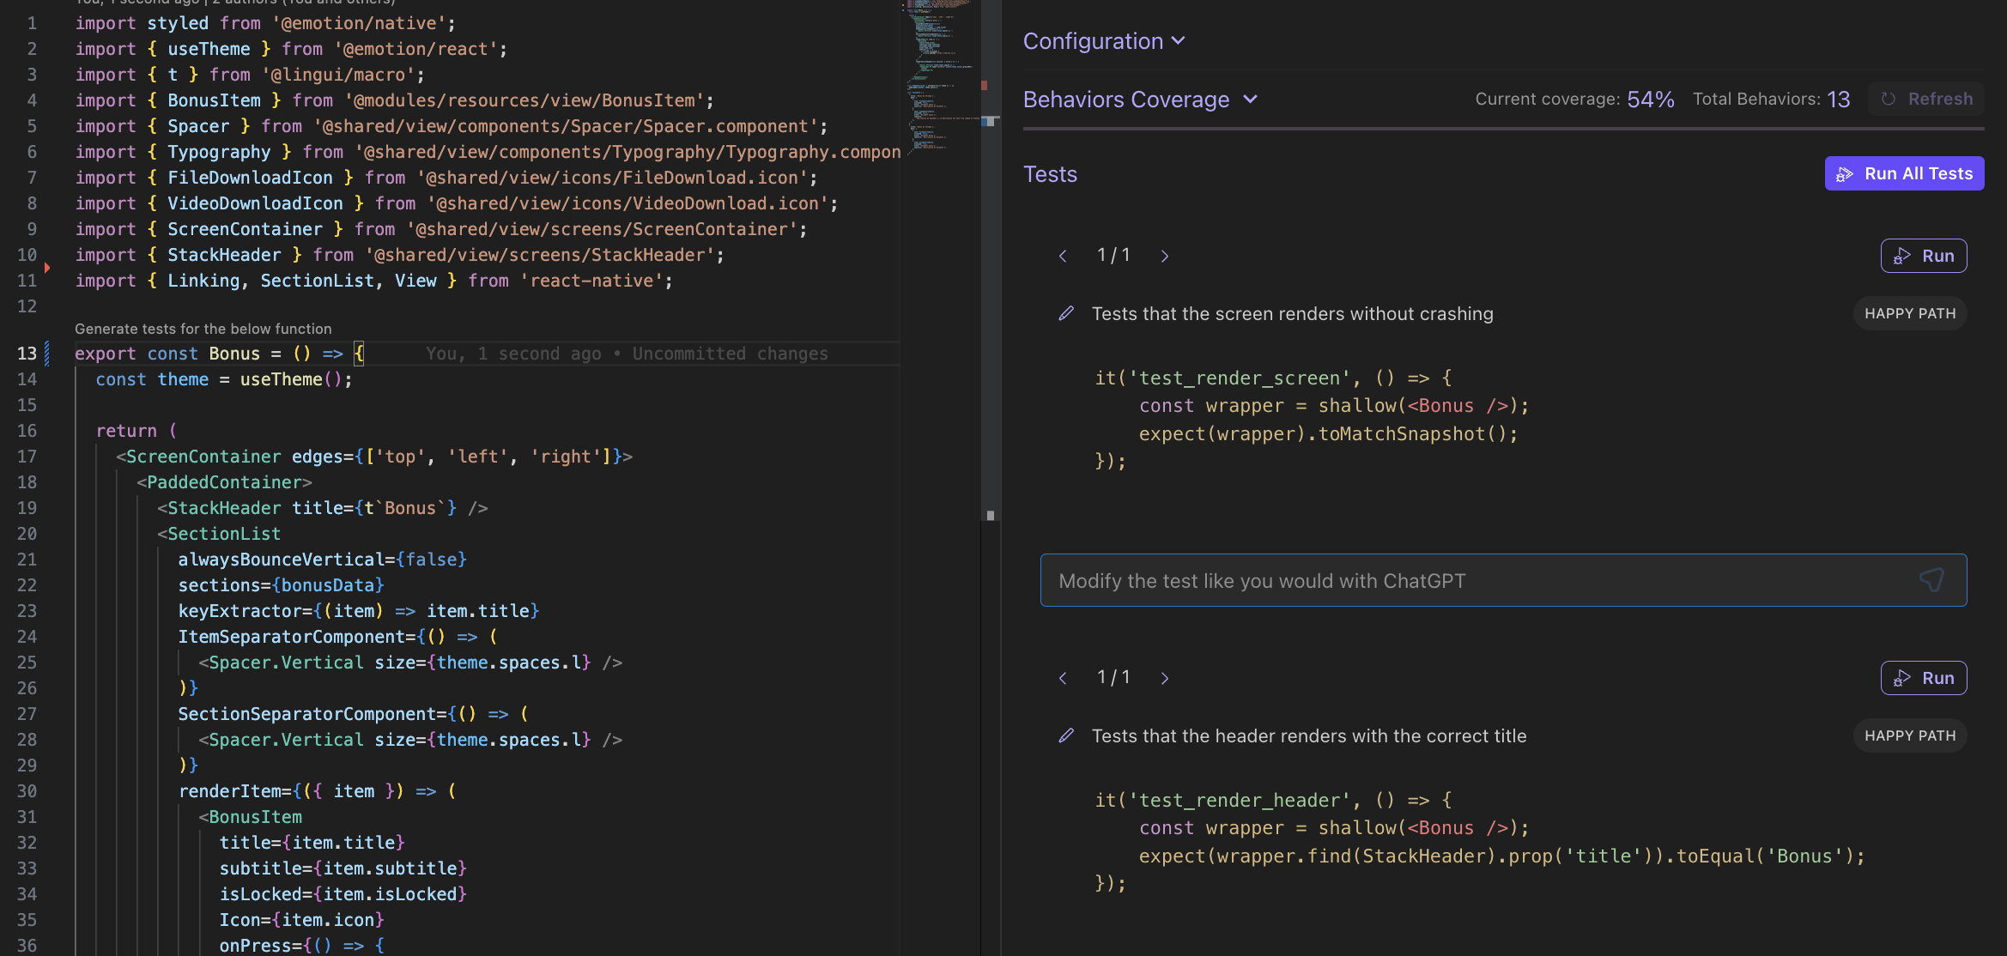Click the HAPPY PATH tag on first test

tap(1910, 314)
